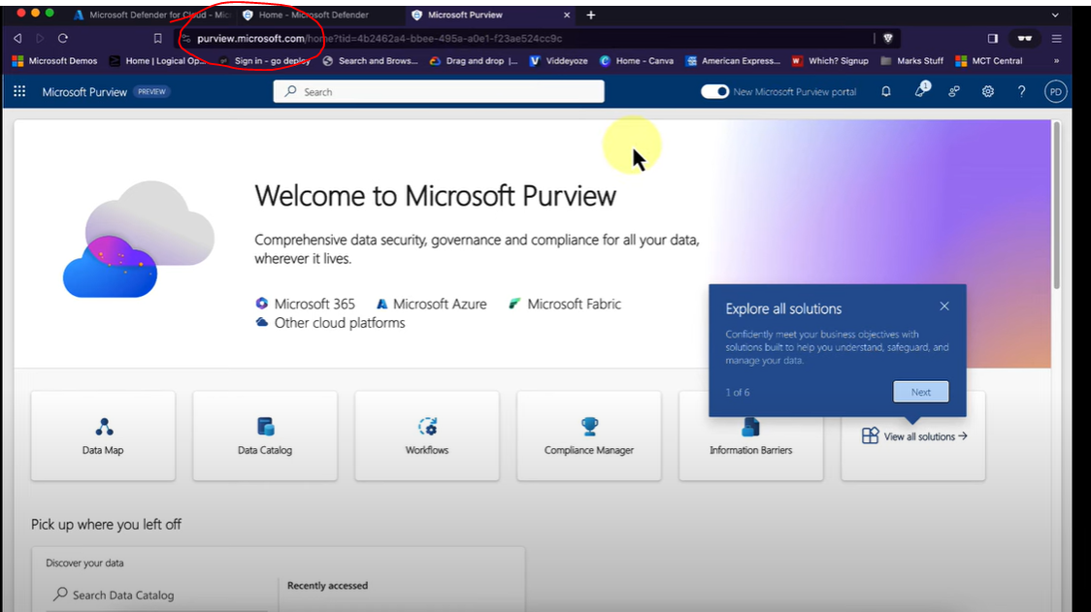The height and width of the screenshot is (612, 1091).
Task: Open the Data Catalog solution card
Action: click(265, 435)
